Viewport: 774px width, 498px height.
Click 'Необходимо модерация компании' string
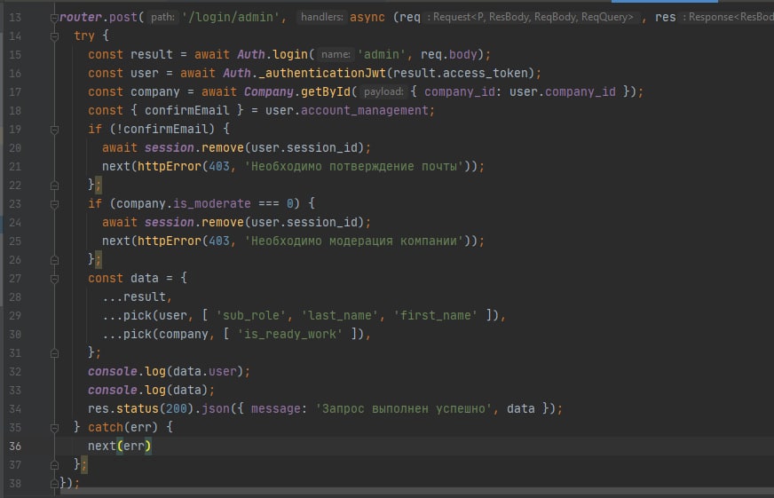click(354, 241)
